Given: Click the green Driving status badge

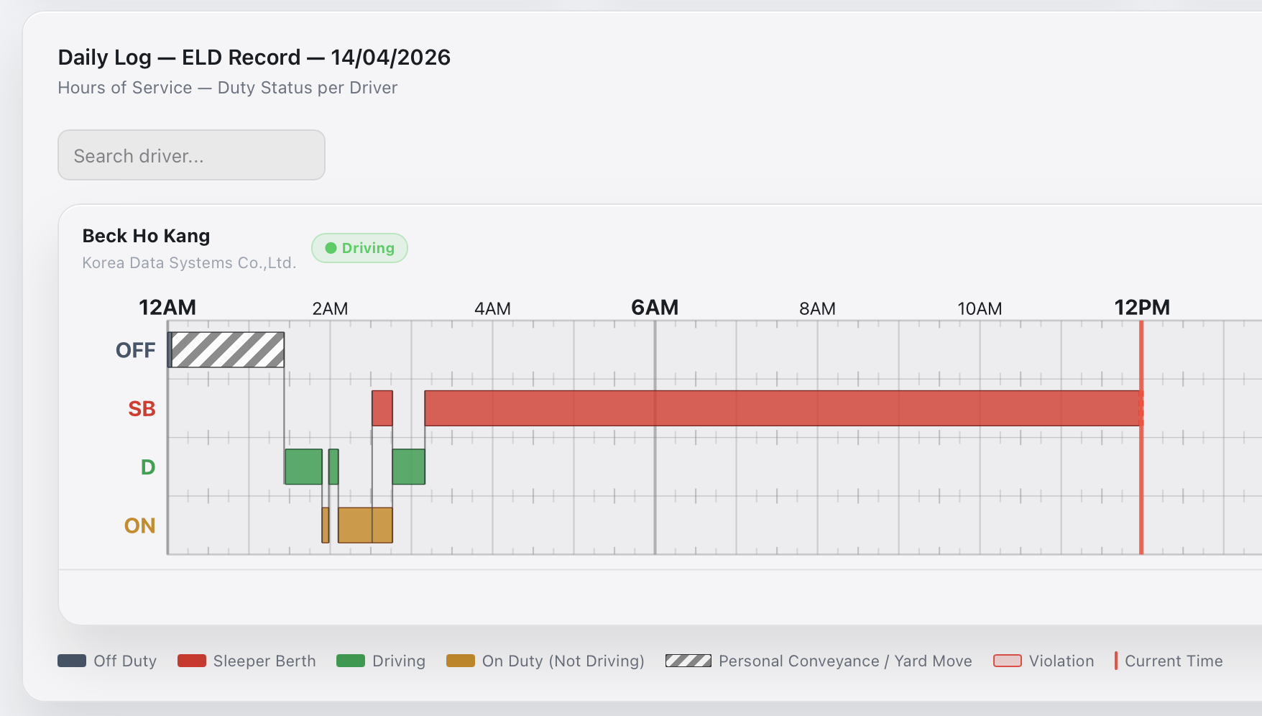Looking at the screenshot, I should pyautogui.click(x=359, y=247).
